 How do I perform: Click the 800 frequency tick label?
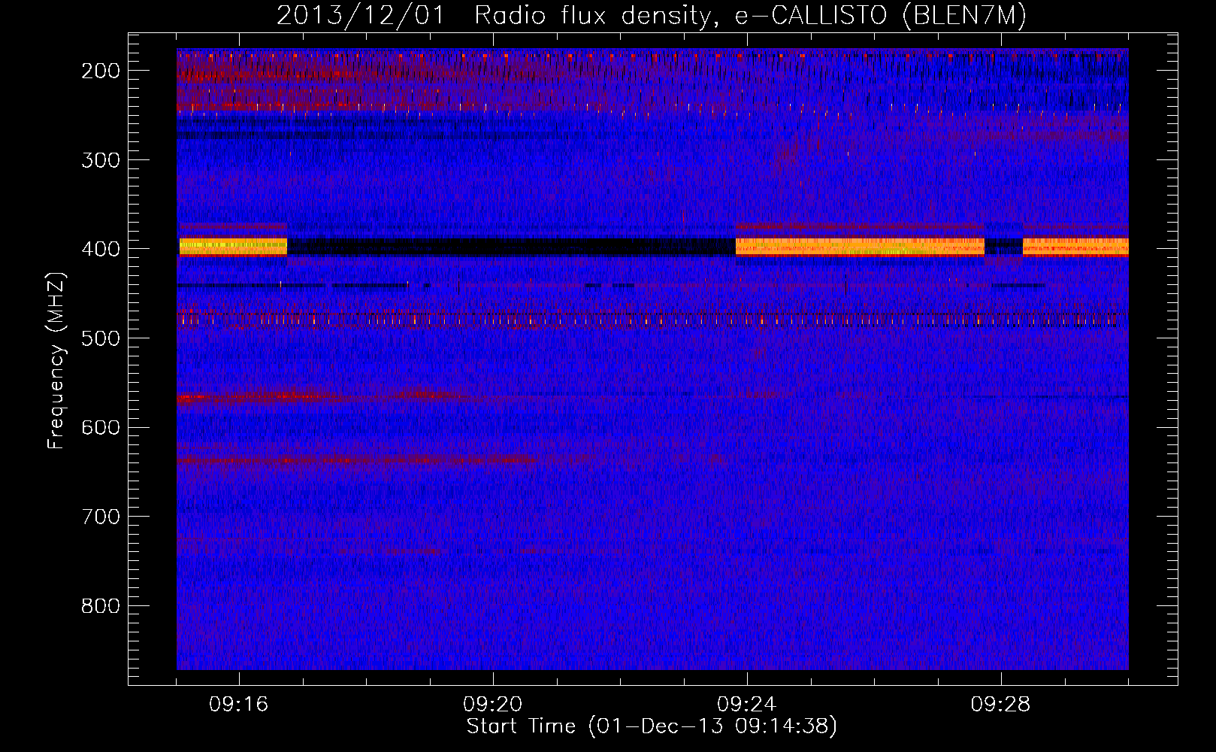click(100, 606)
